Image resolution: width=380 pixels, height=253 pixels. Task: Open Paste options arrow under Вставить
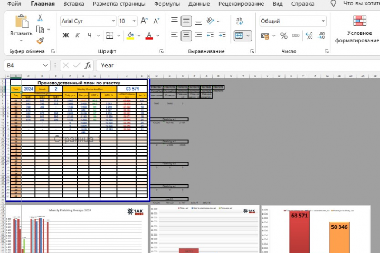click(21, 41)
